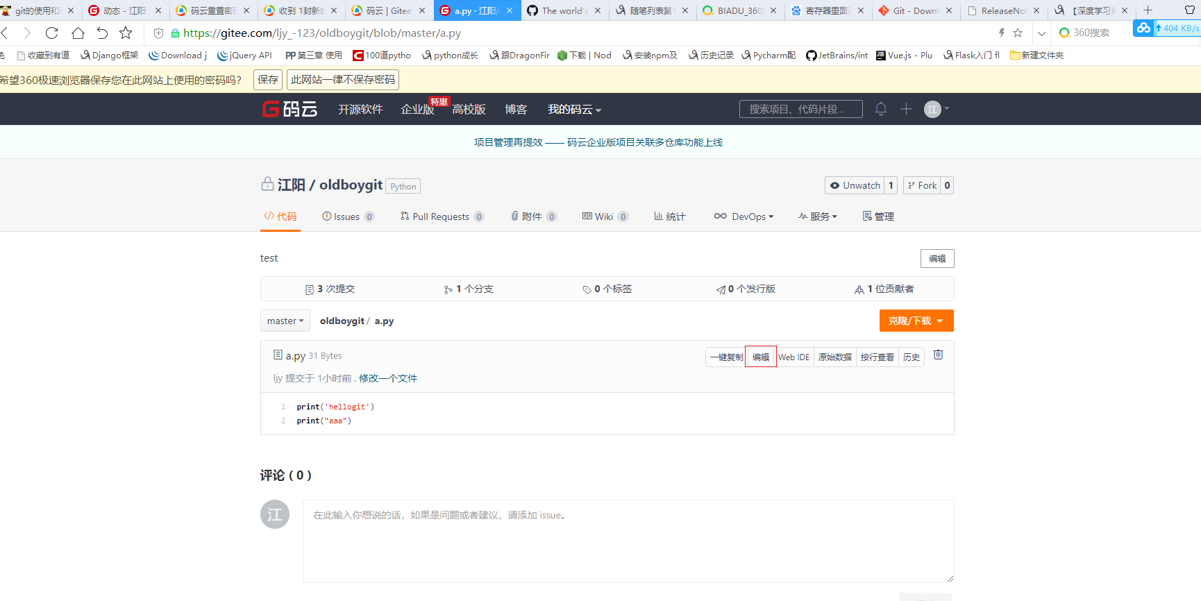Open 我的码云 dropdown in navbar

(575, 109)
